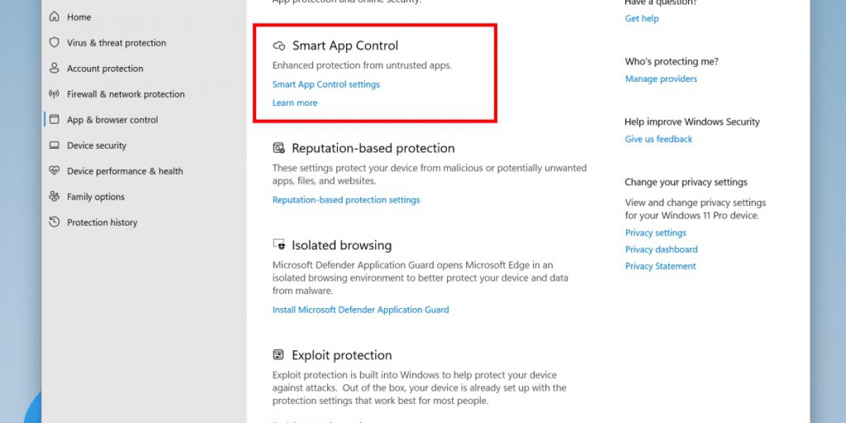Go to Device security section
The height and width of the screenshot is (423, 846).
click(x=97, y=145)
